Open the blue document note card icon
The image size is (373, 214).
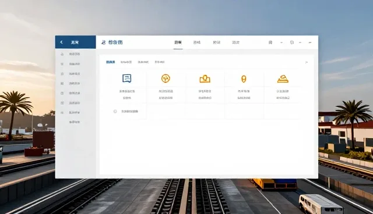point(127,79)
